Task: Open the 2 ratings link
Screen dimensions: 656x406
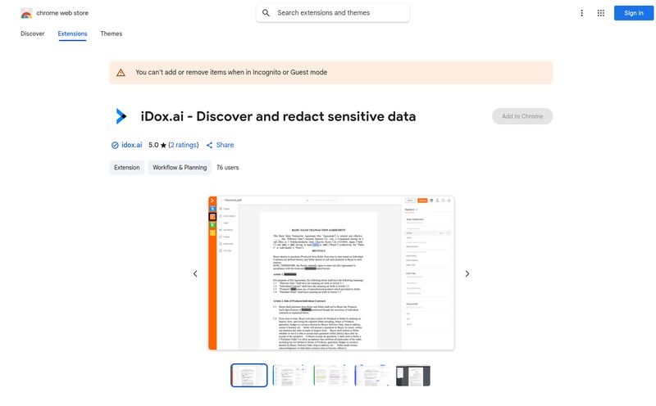Action: coord(183,145)
